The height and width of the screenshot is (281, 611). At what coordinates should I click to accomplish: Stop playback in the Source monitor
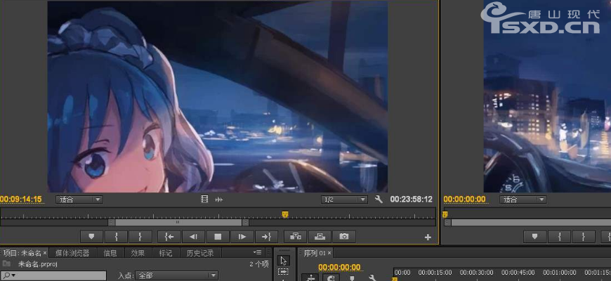click(x=218, y=236)
